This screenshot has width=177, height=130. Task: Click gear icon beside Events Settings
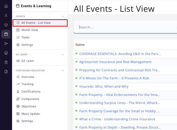(18, 45)
